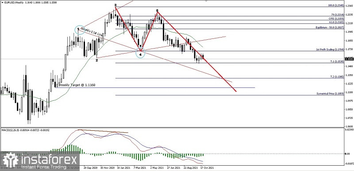Click the 22 Aug 2021 date label
The image size is (354, 171).
(191, 168)
